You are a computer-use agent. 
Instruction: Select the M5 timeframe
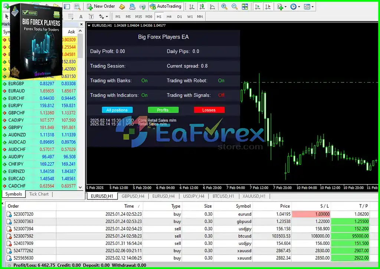click(128, 16)
